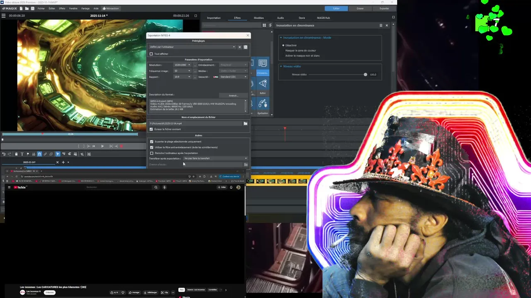Open the Résolution 1920x1080 dropdown
The image size is (531, 298).
tap(182, 65)
